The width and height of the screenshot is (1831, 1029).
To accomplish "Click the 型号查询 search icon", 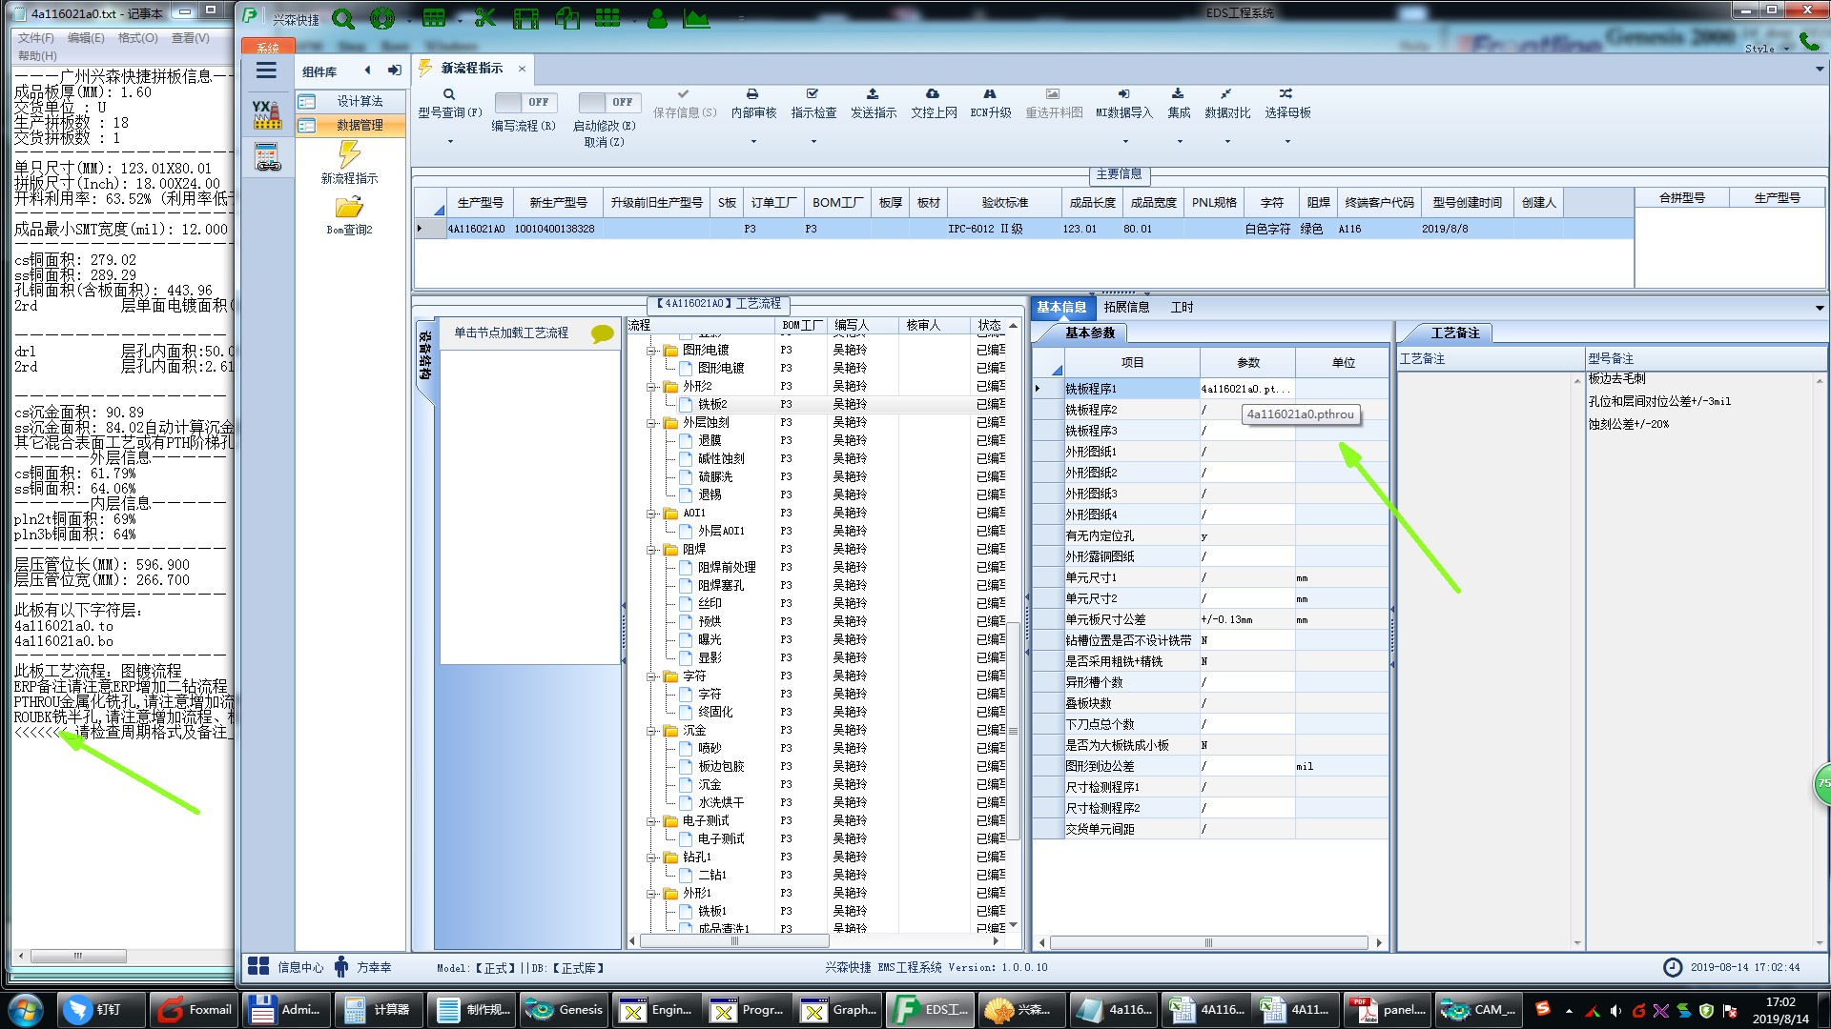I will pos(449,94).
